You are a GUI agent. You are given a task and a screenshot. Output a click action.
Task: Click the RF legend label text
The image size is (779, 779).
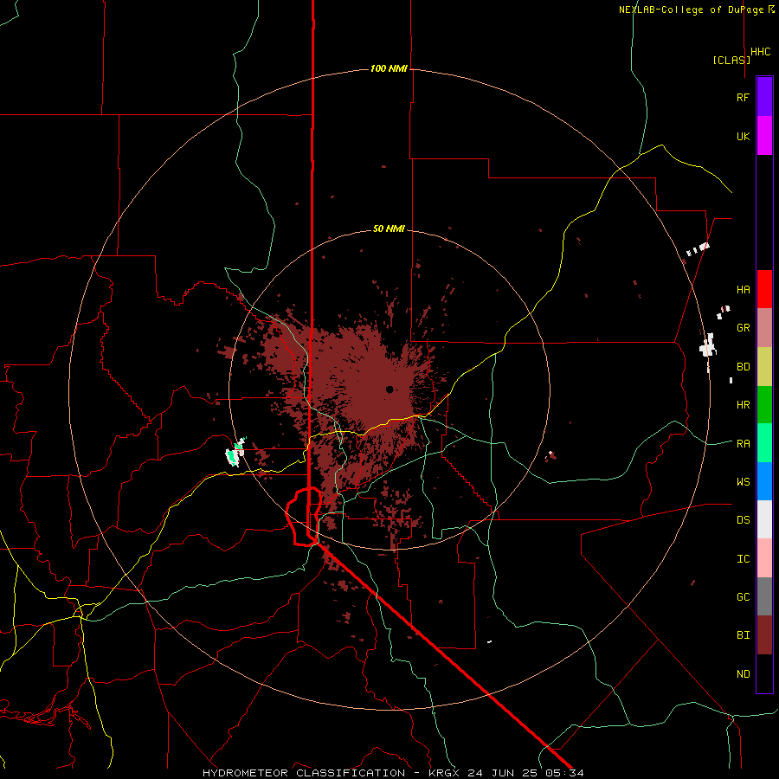[x=743, y=97]
